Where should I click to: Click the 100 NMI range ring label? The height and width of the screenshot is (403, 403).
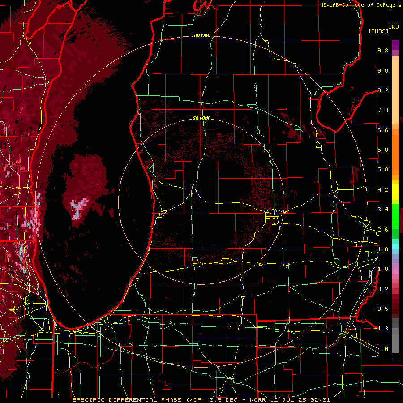click(x=201, y=35)
